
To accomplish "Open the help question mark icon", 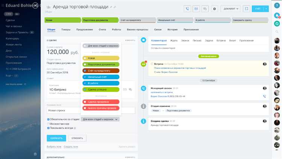I will tap(277, 5).
